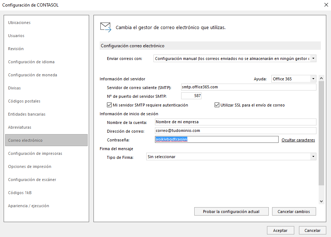Click the Configuración correo electrónico heading

click(x=132, y=46)
